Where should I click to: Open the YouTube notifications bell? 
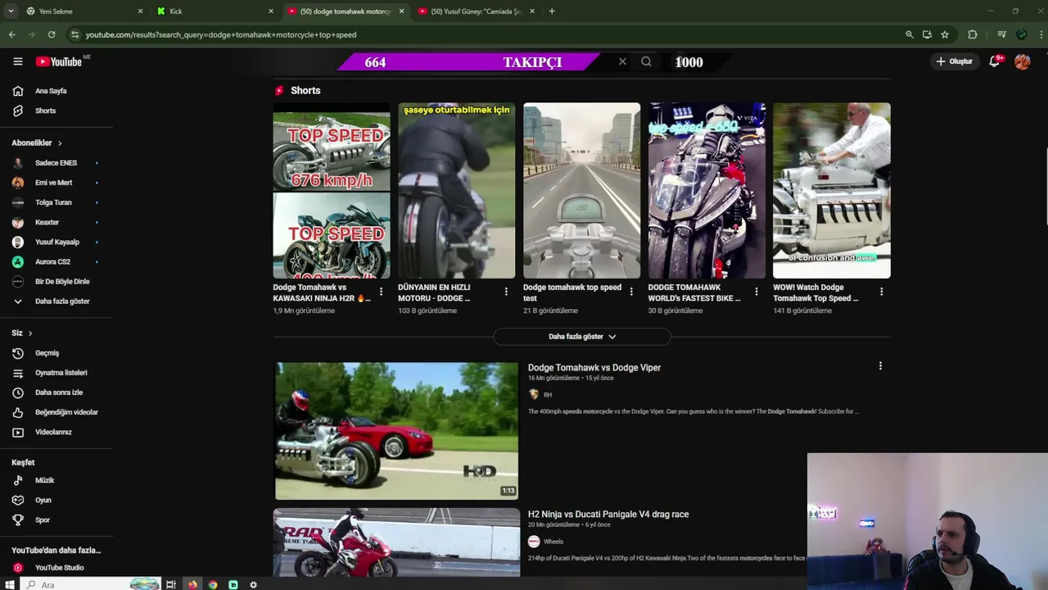(994, 61)
